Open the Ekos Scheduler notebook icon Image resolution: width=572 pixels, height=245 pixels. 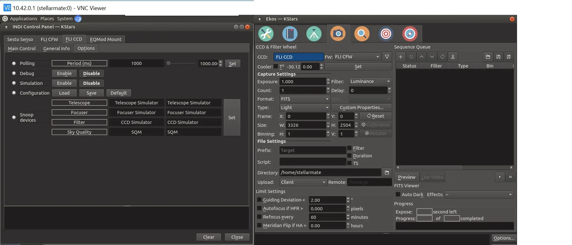pos(290,34)
